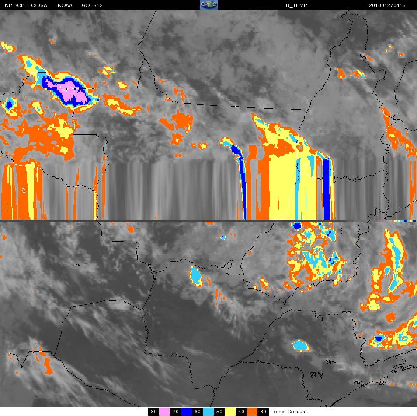Click the CPTEC logo in header
The height and width of the screenshot is (416, 417).
click(x=209, y=4)
